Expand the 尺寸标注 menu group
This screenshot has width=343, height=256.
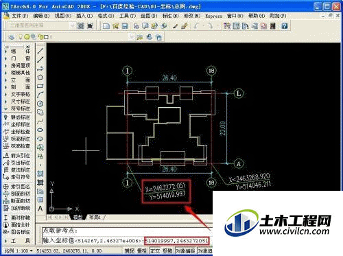[17, 102]
